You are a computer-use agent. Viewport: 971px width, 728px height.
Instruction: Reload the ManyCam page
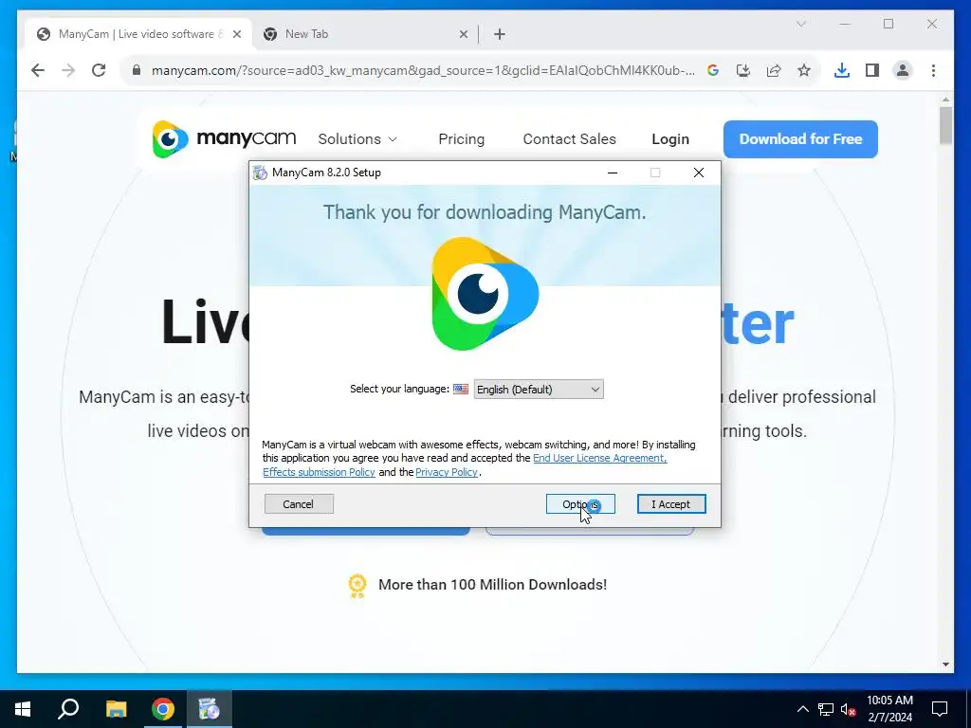99,70
